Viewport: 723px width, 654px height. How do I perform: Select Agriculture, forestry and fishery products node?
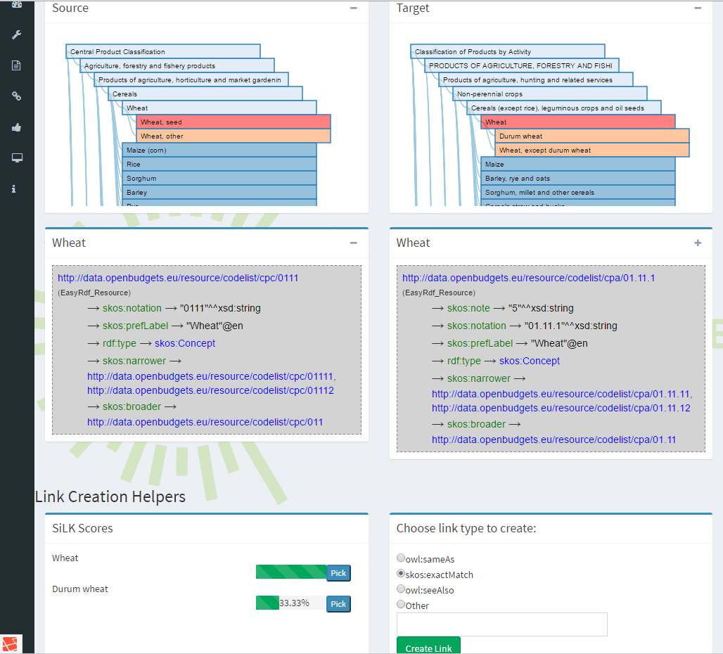point(177,65)
